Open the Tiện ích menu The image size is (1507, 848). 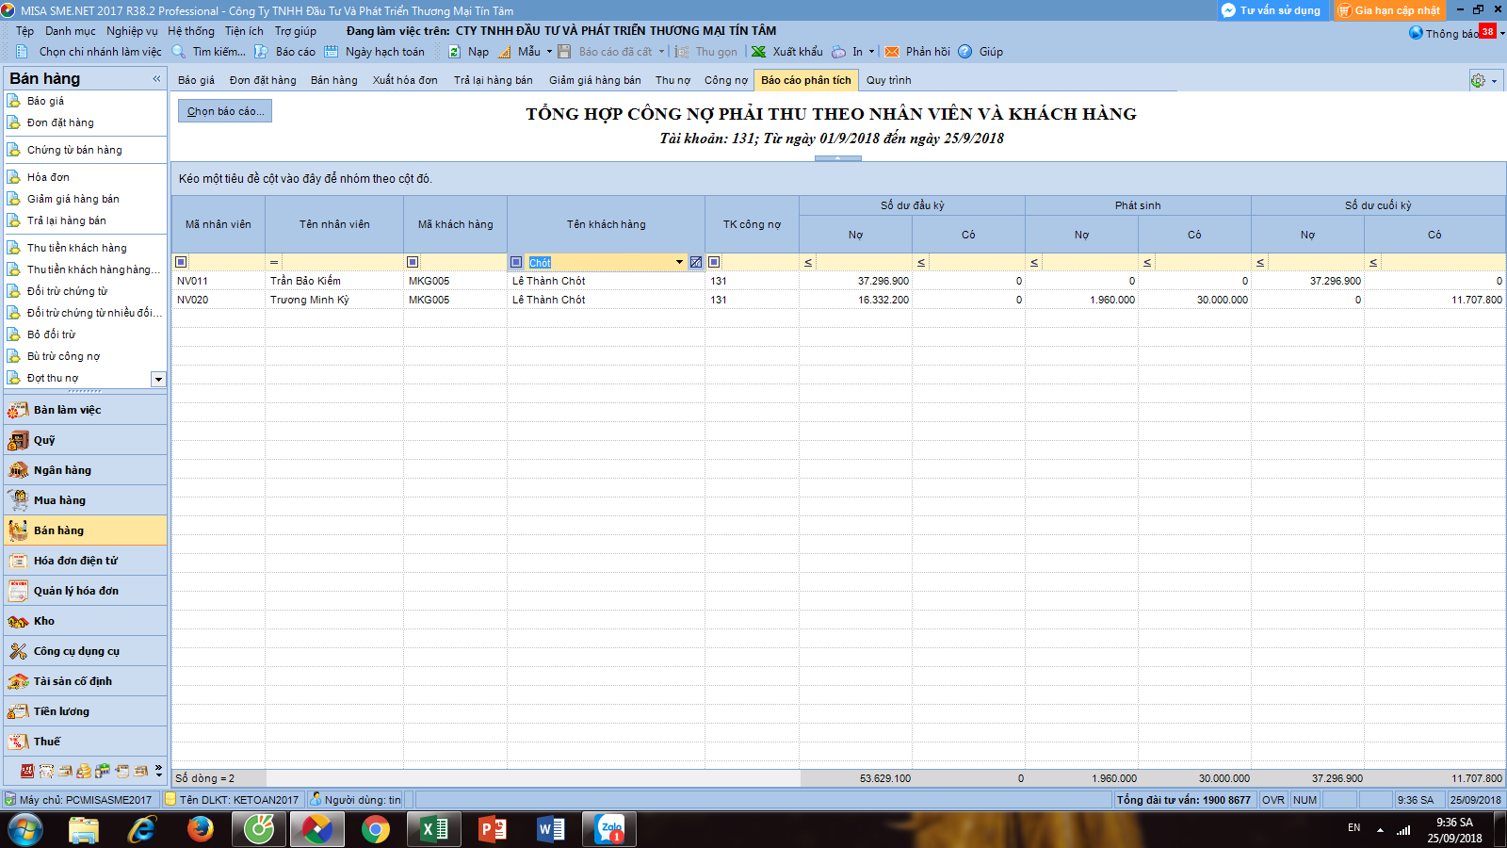click(x=244, y=31)
